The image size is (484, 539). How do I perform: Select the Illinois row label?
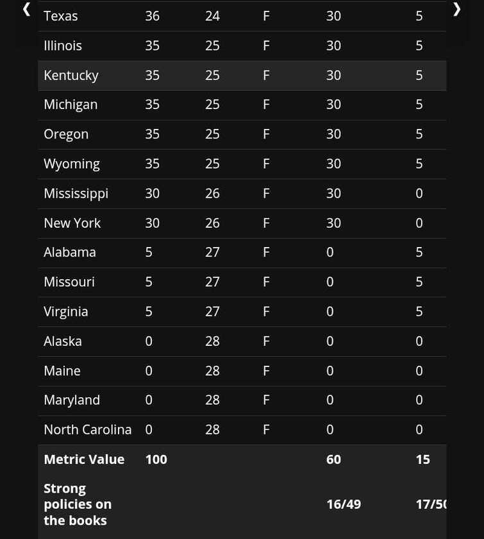pyautogui.click(x=63, y=46)
